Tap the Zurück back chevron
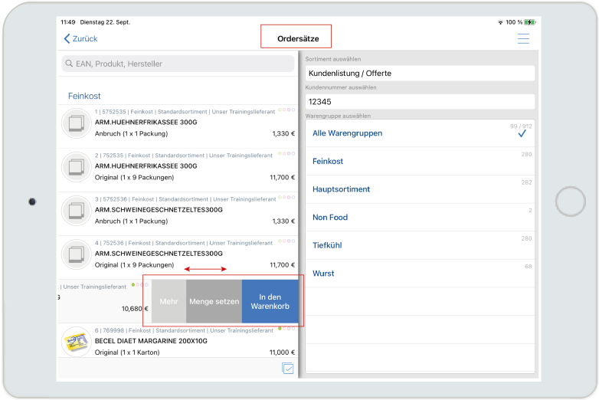 tap(67, 38)
